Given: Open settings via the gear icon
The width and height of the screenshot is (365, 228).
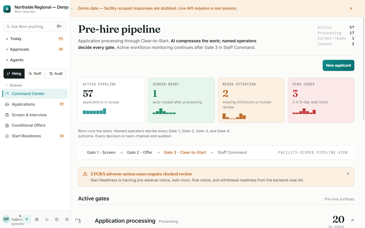Looking at the screenshot, I should coord(67,219).
